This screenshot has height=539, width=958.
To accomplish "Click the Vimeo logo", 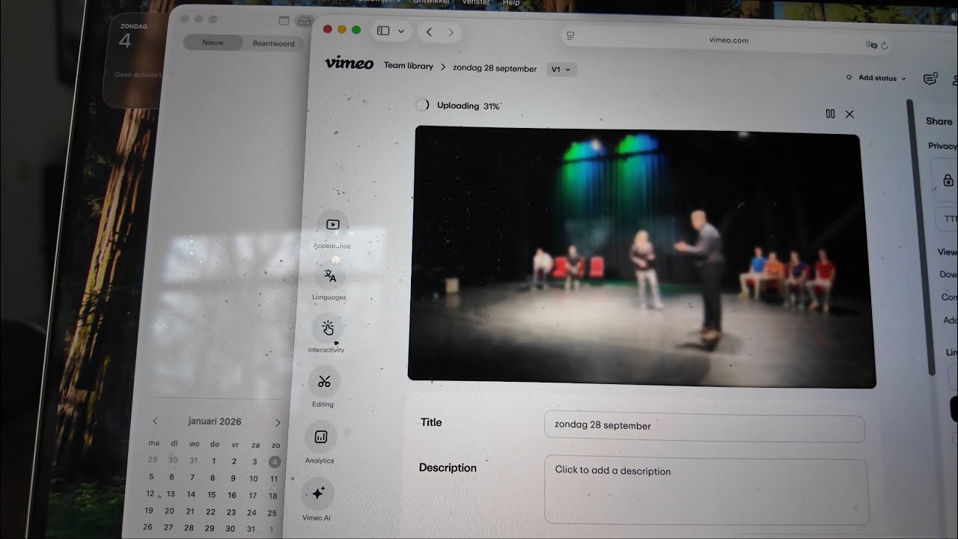I will tap(349, 64).
